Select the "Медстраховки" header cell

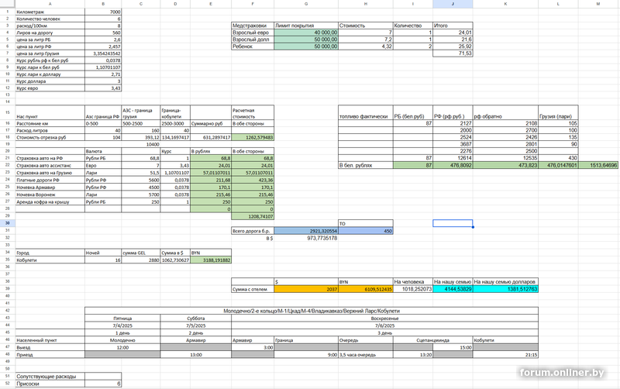coord(253,26)
